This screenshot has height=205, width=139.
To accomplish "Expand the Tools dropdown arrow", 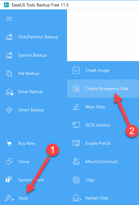I will [x=13, y=200].
